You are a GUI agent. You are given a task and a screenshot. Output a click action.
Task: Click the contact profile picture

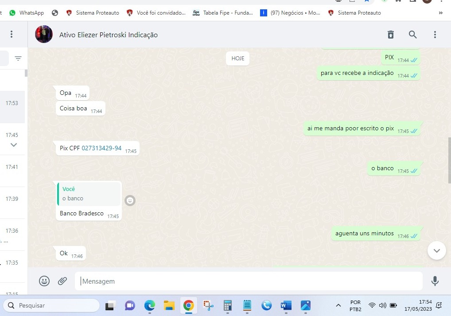click(44, 35)
